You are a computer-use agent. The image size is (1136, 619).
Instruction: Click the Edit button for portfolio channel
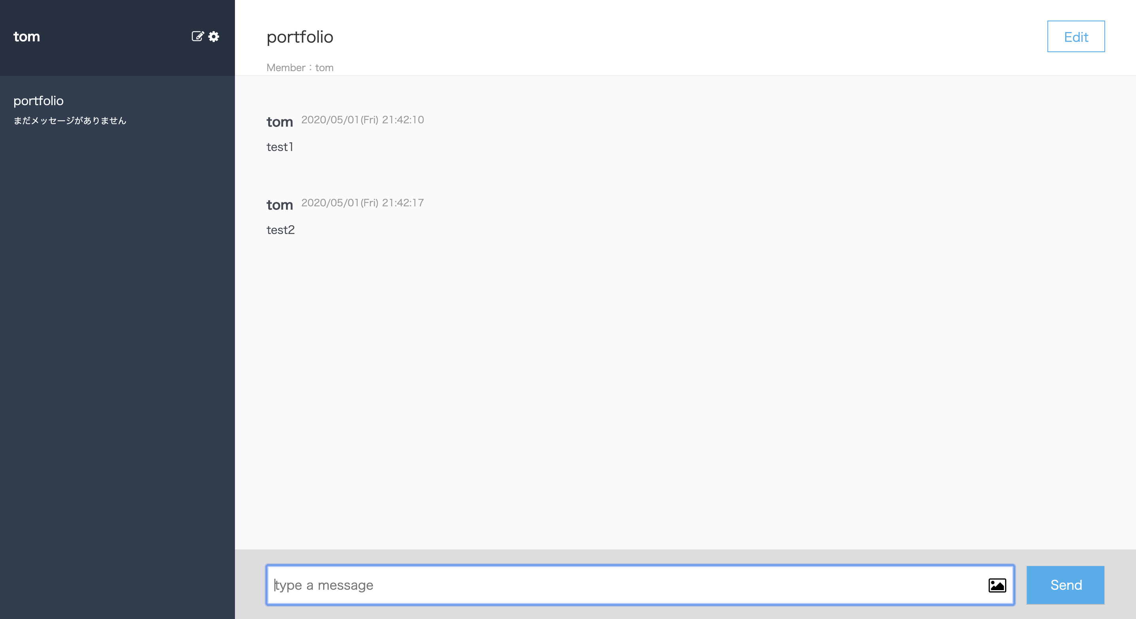tap(1076, 37)
